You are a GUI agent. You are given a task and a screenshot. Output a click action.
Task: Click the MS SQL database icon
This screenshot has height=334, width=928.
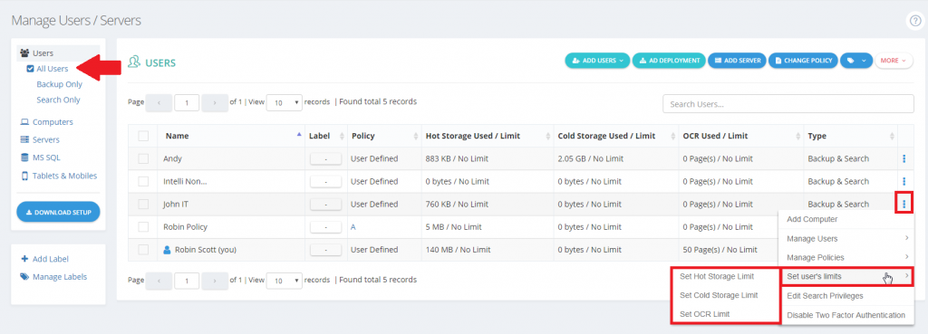tap(24, 157)
